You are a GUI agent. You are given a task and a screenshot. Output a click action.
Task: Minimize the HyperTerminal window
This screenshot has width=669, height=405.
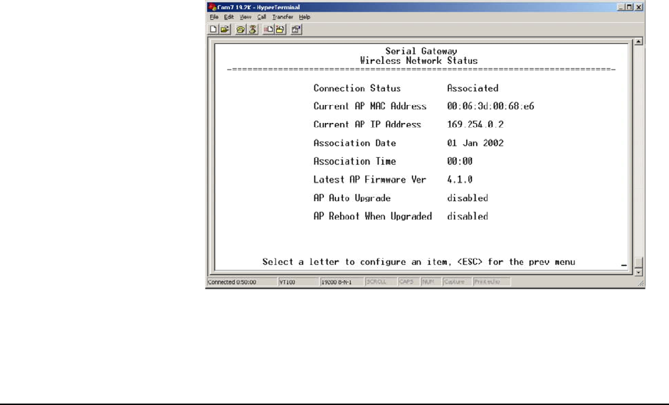pyautogui.click(x=621, y=7)
